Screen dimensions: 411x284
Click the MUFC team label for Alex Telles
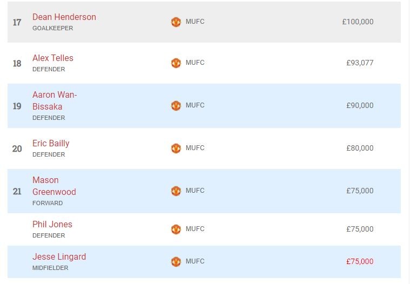click(195, 63)
